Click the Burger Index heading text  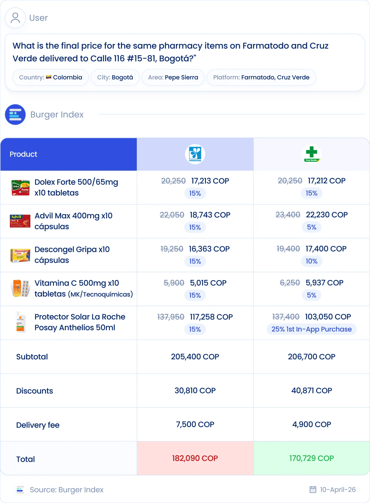[57, 115]
